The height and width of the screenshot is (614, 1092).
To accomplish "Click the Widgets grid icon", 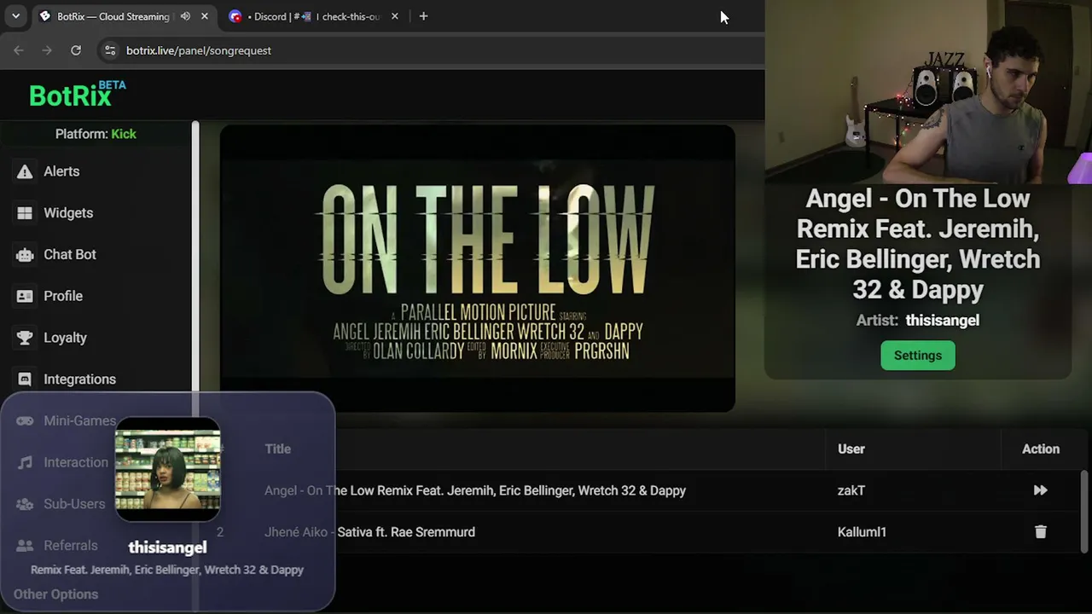I will (25, 213).
